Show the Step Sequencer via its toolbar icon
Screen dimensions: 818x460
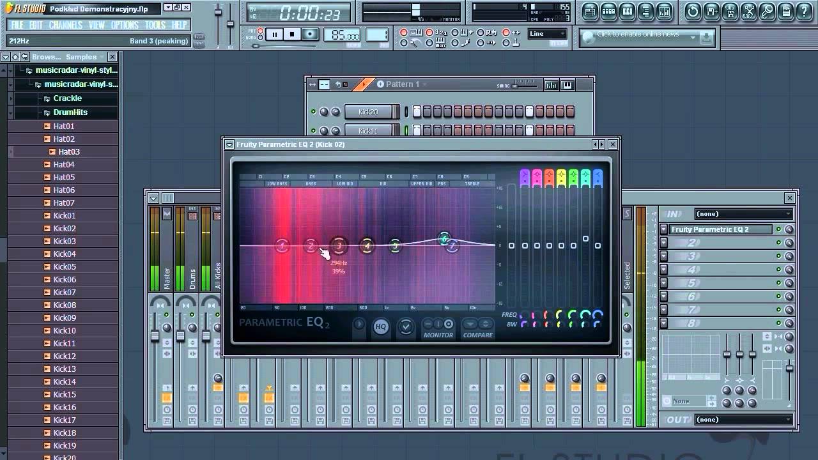click(x=608, y=11)
